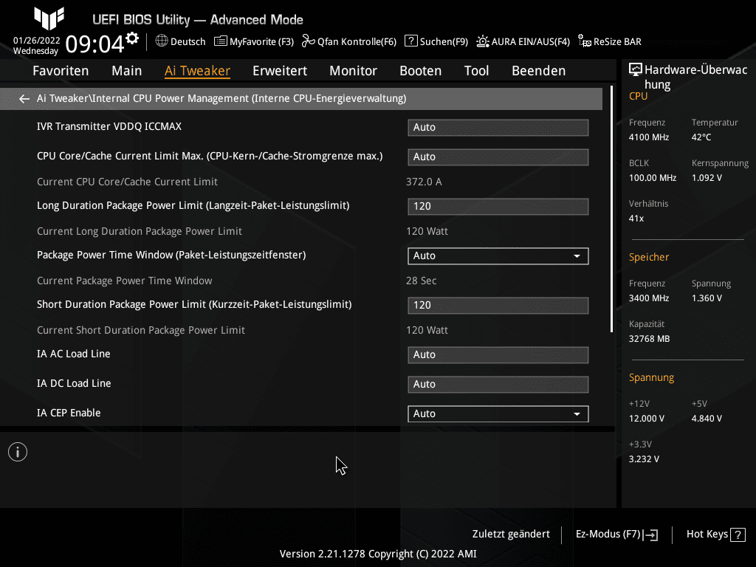
Task: Click Kernspannung 1.092 V value
Action: point(707,178)
